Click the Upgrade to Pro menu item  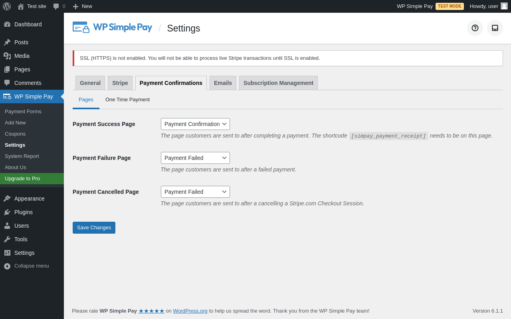[22, 179]
